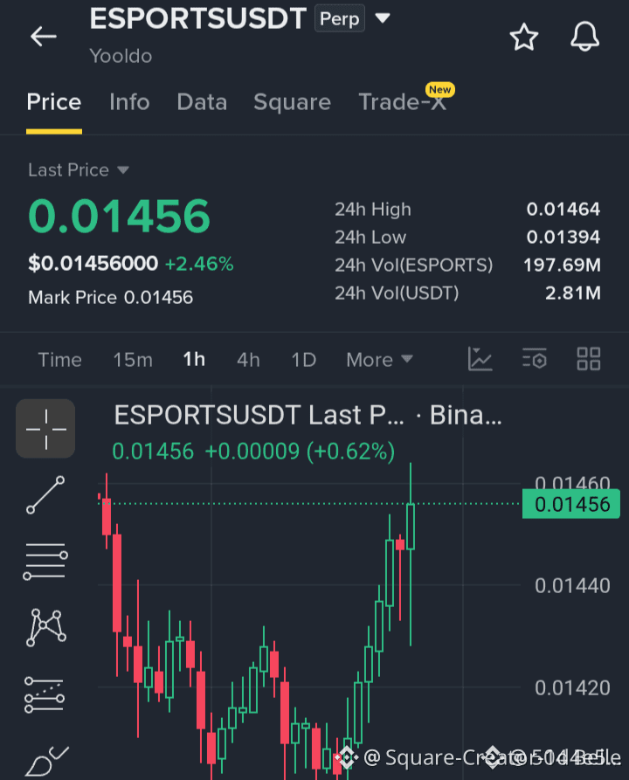This screenshot has width=629, height=780.
Task: Select the 1h interval
Action: (x=194, y=359)
